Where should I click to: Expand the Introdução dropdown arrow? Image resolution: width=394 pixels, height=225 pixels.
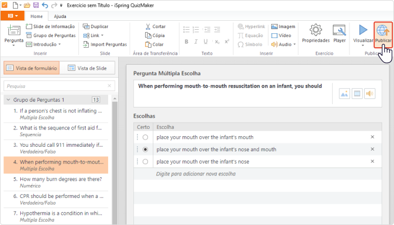pos(60,44)
